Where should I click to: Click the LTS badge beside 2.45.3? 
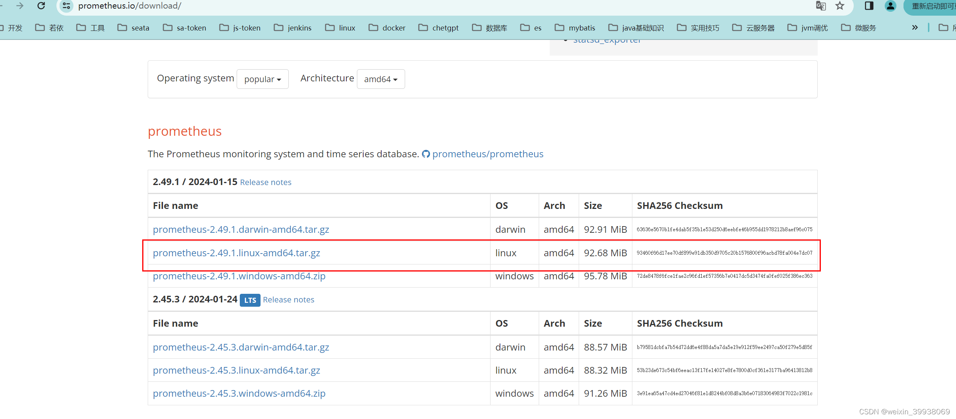250,300
